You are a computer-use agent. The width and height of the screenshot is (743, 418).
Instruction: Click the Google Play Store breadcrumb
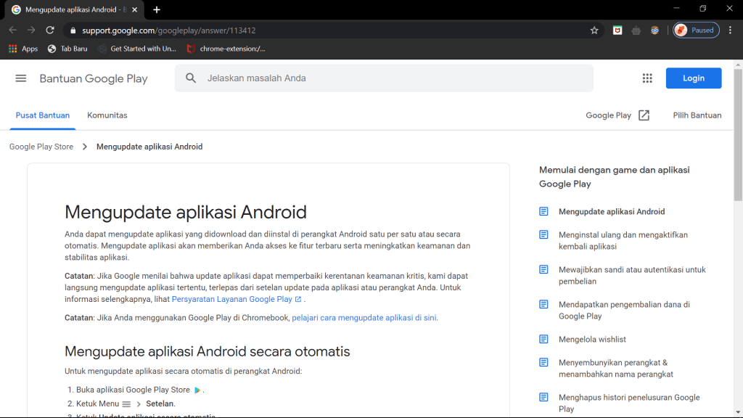pos(41,147)
